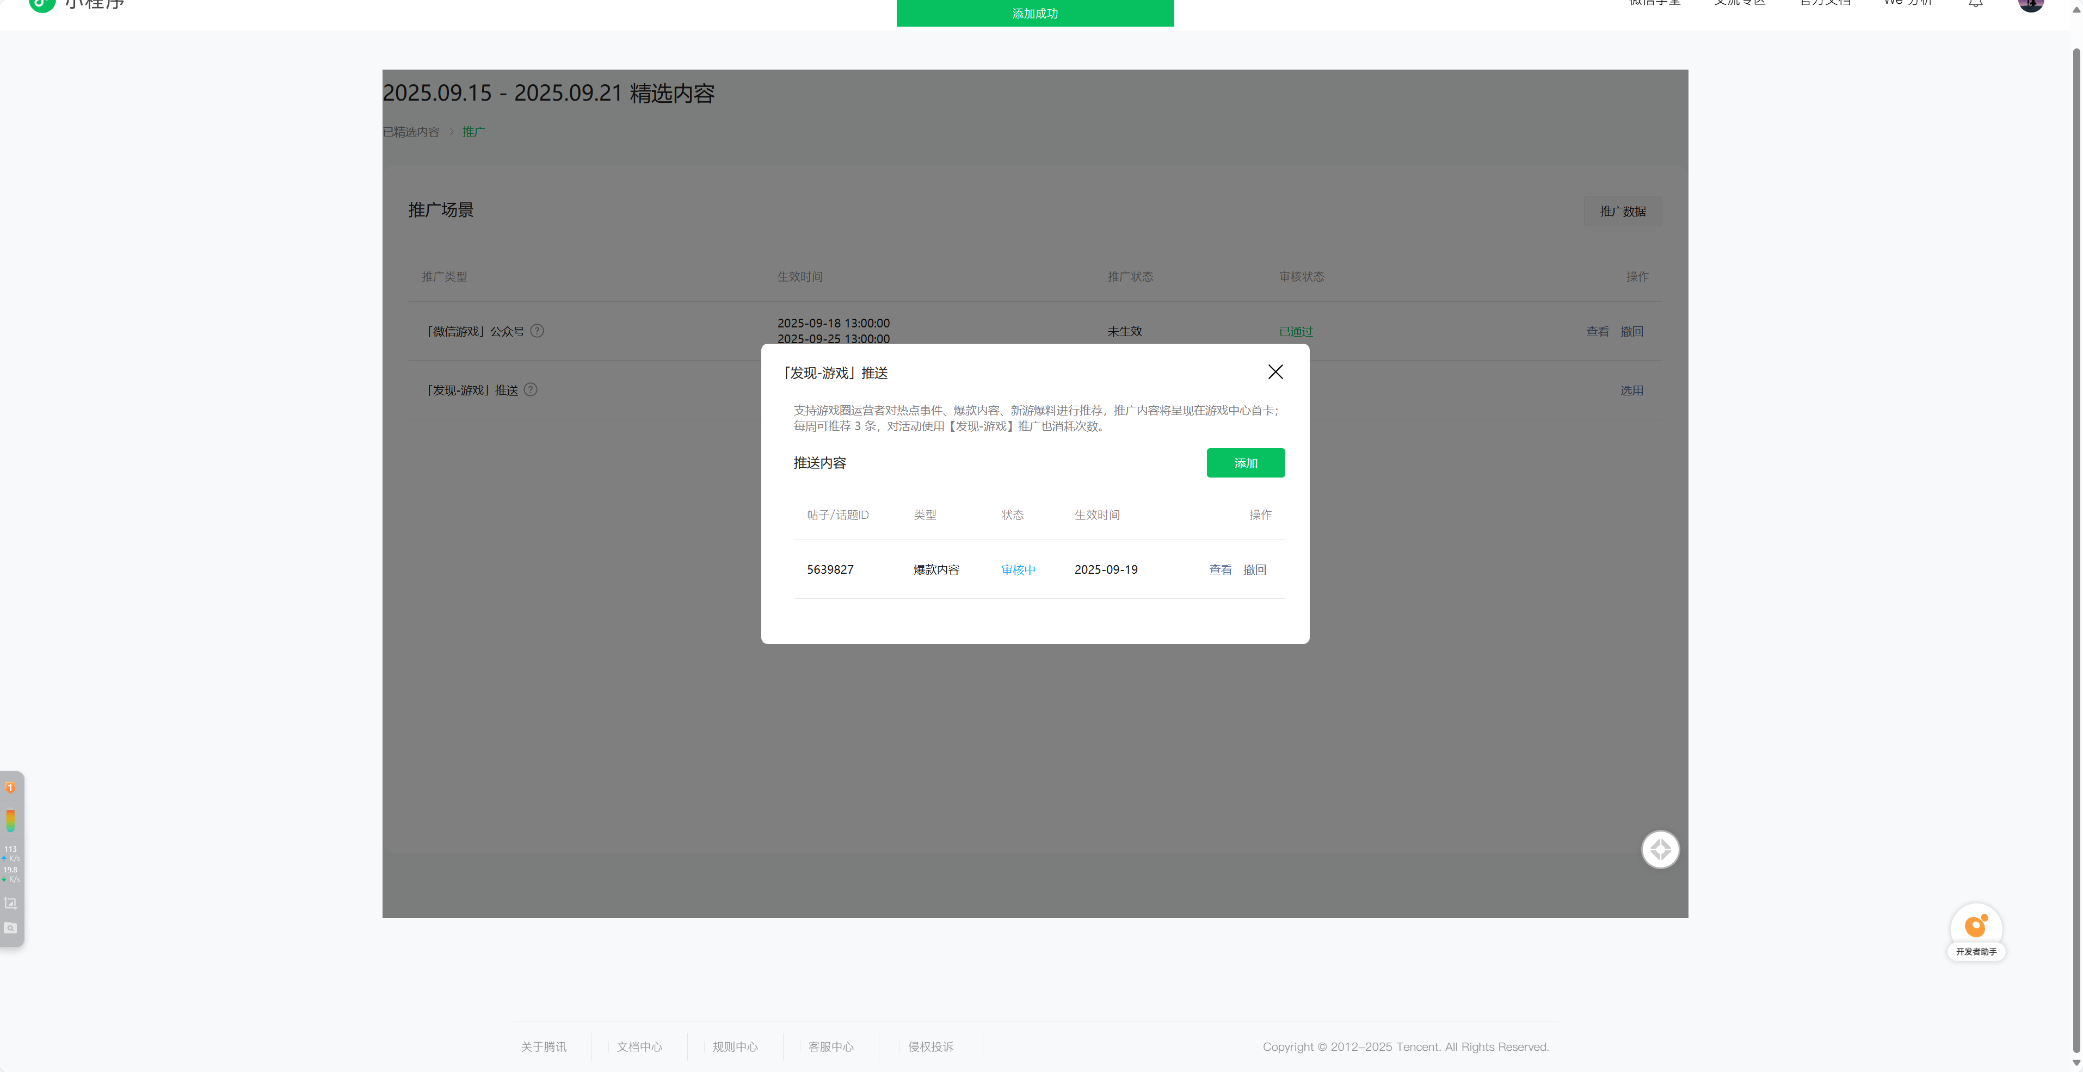The width and height of the screenshot is (2083, 1072).
Task: Click the color memory usage bar
Action: 10,821
